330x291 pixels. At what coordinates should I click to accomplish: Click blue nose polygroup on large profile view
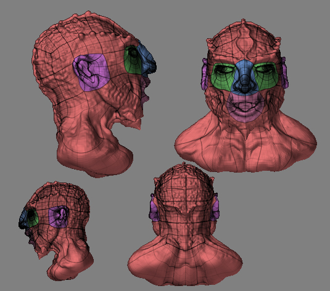(147, 58)
